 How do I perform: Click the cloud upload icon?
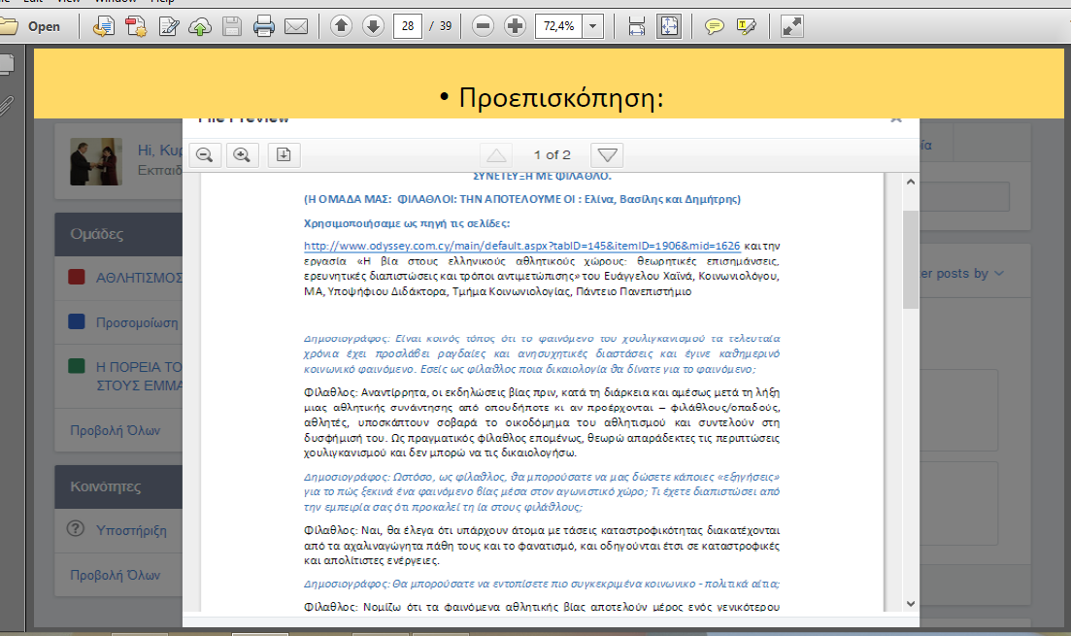[200, 26]
